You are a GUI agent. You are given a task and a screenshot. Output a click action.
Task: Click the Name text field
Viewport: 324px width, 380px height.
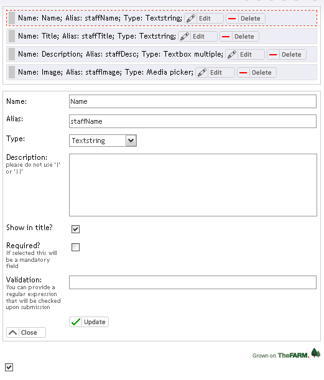193,101
